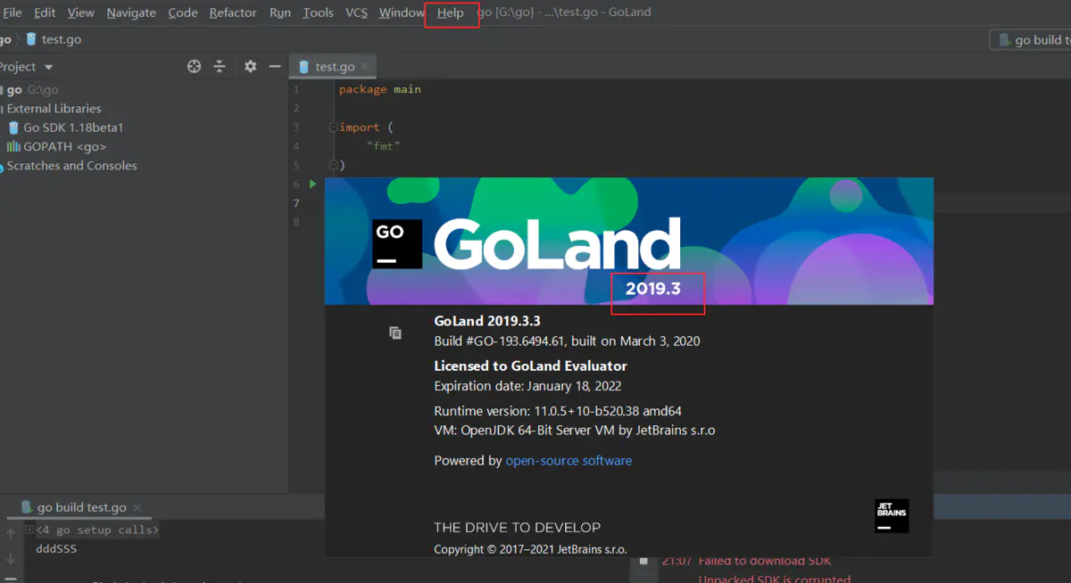This screenshot has width=1071, height=583.
Task: Click the Runtime version line
Action: [x=558, y=411]
